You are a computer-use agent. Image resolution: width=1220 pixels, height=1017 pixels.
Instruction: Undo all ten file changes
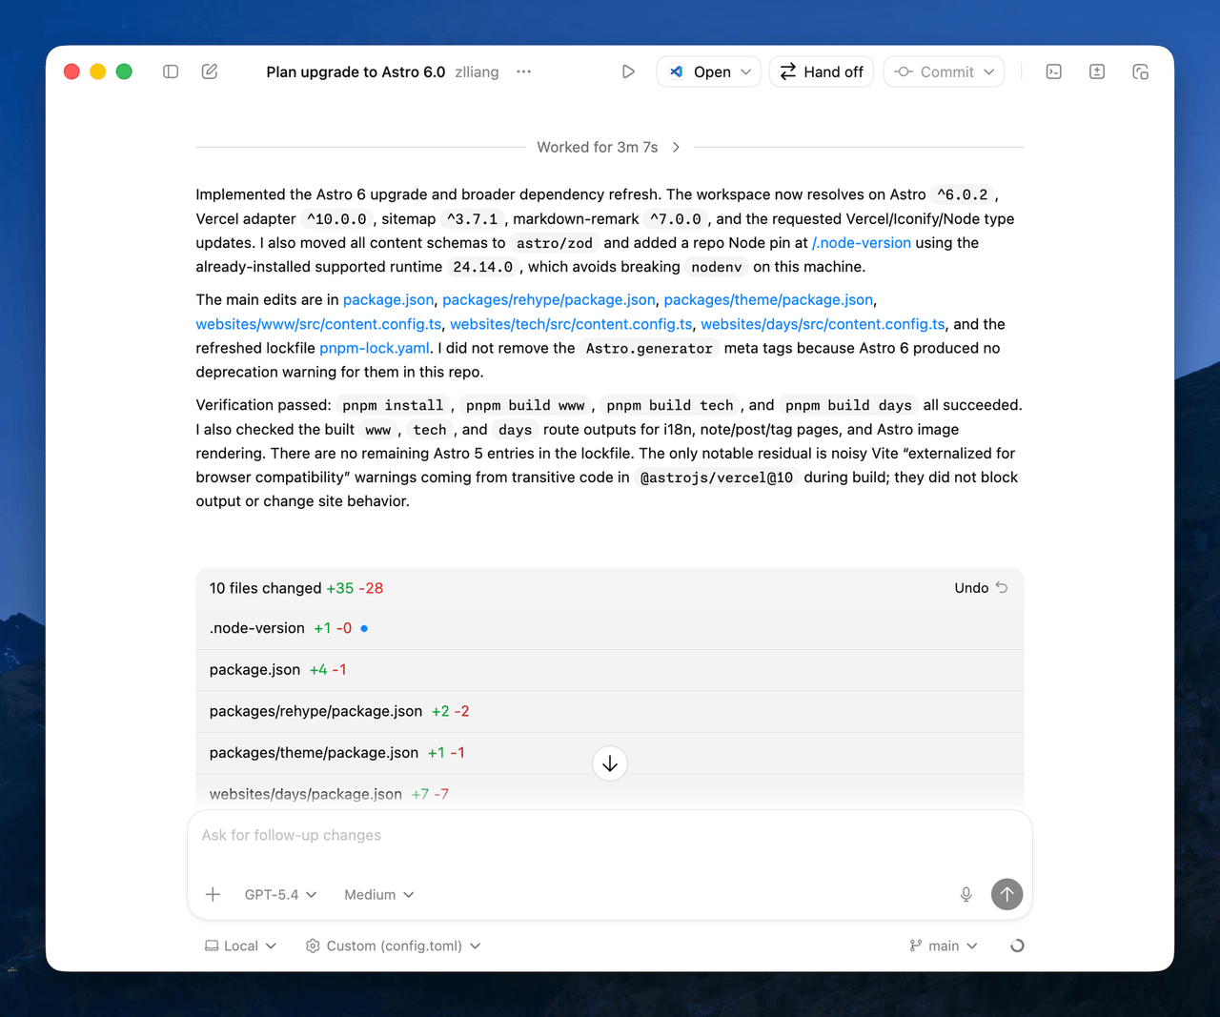(x=979, y=588)
